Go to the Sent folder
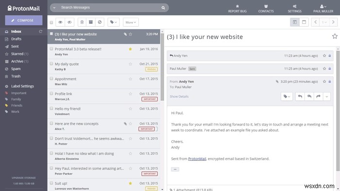 coord(15,46)
